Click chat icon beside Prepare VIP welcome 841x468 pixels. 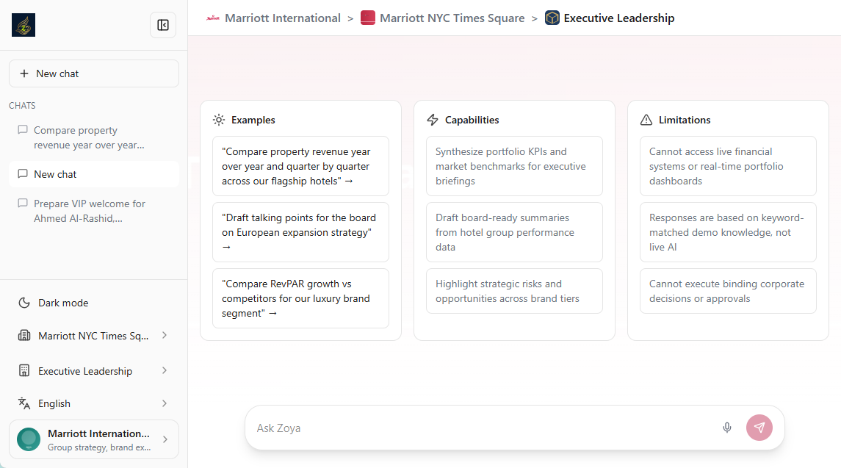(x=23, y=204)
